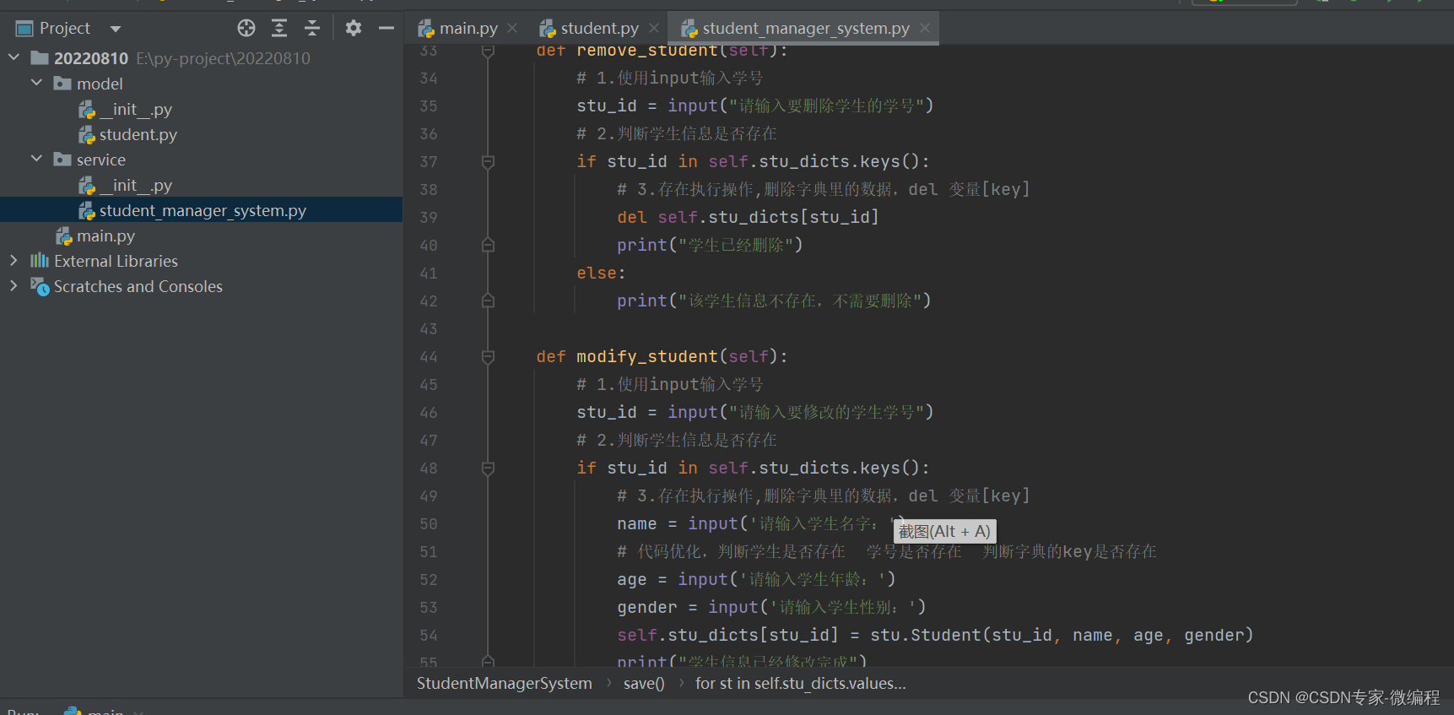Click the 20220810 project root name
1454x715 pixels.
[91, 58]
